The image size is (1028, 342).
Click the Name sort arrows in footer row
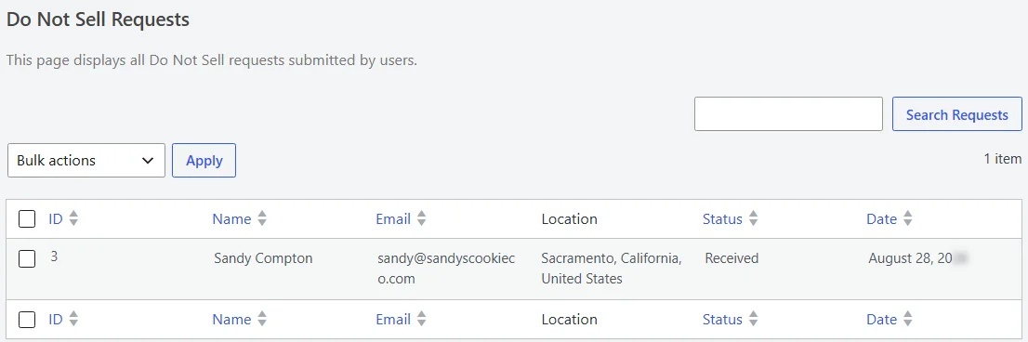point(262,319)
